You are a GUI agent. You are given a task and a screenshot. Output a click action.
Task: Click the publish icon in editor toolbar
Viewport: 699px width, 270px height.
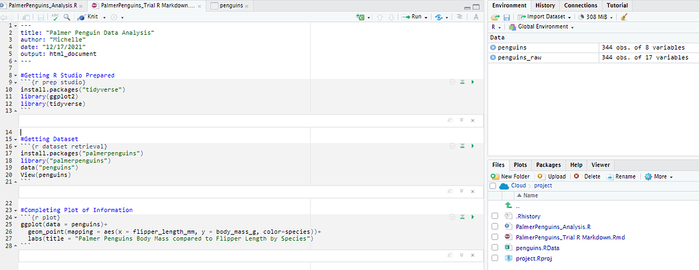click(439, 17)
